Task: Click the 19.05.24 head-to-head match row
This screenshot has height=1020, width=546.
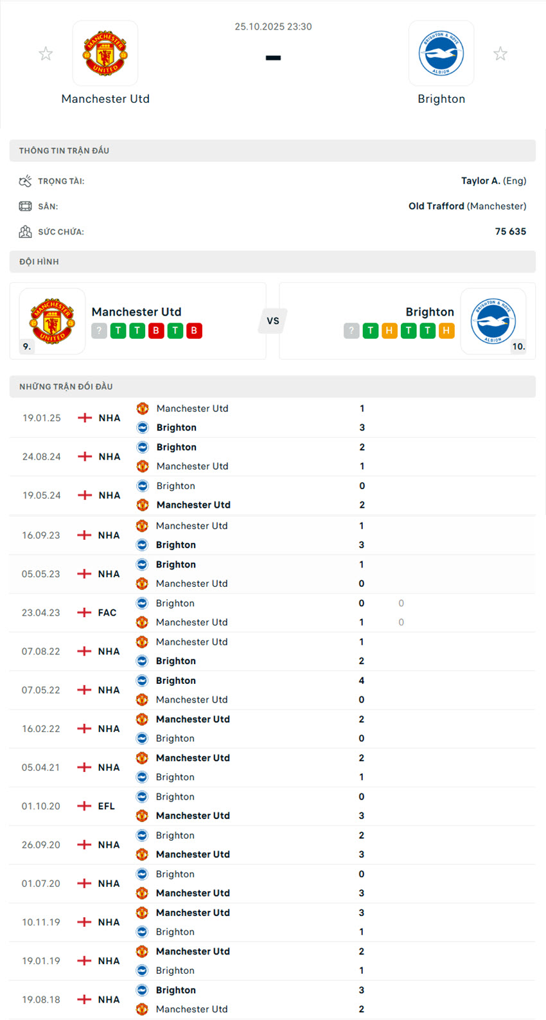Action: pos(273,495)
